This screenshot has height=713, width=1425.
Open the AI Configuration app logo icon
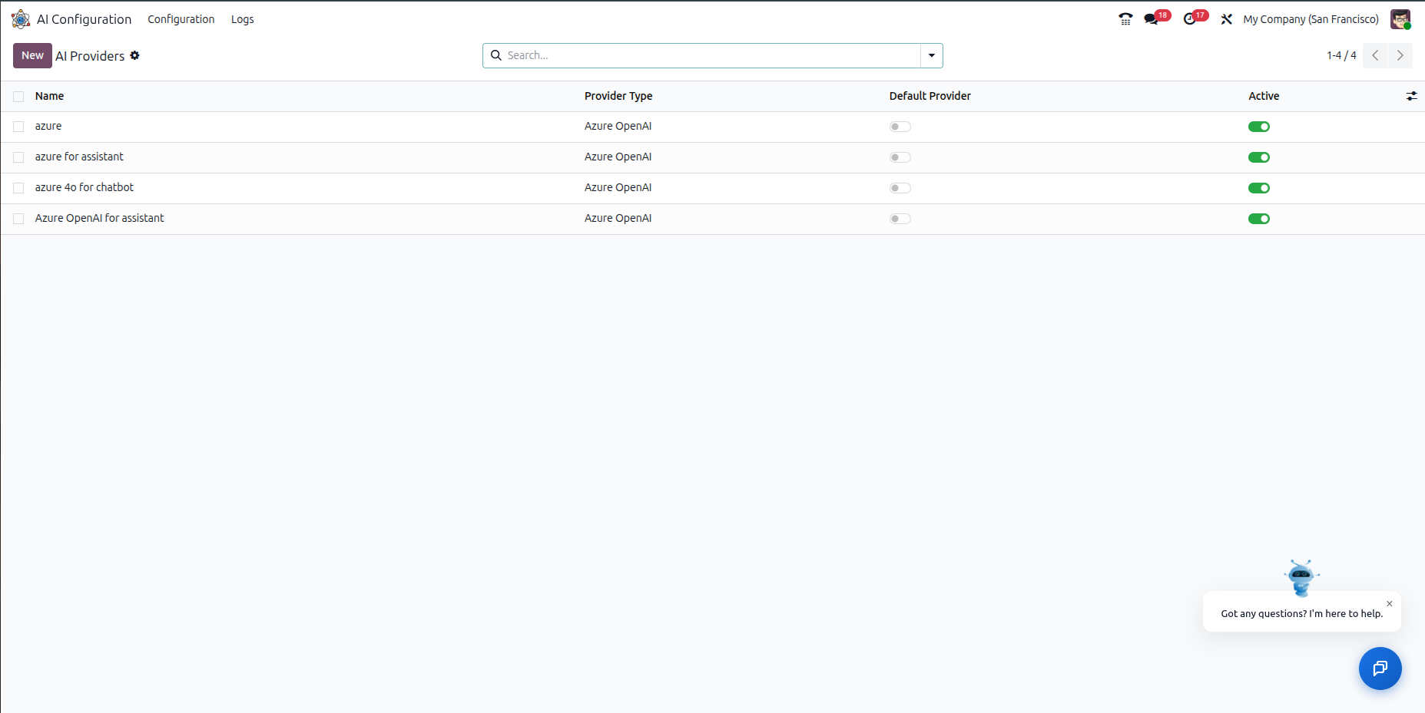tap(21, 19)
